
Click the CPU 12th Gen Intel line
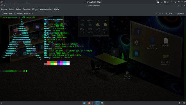pyautogui.click(x=68, y=51)
